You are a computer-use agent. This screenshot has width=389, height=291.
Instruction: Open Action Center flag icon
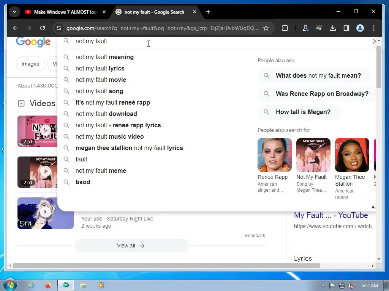[332, 286]
